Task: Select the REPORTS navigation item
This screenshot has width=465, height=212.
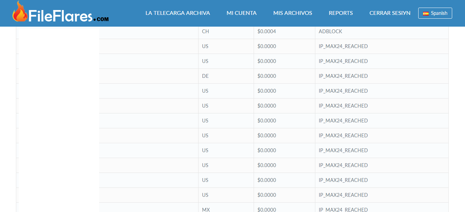Action: [x=341, y=13]
